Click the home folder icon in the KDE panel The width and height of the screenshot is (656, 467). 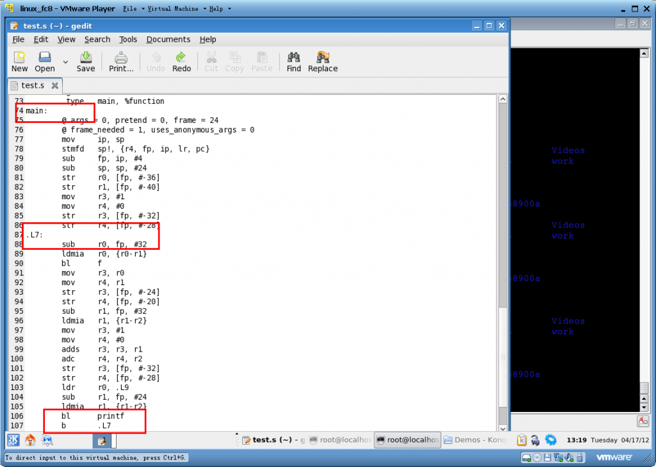click(30, 440)
